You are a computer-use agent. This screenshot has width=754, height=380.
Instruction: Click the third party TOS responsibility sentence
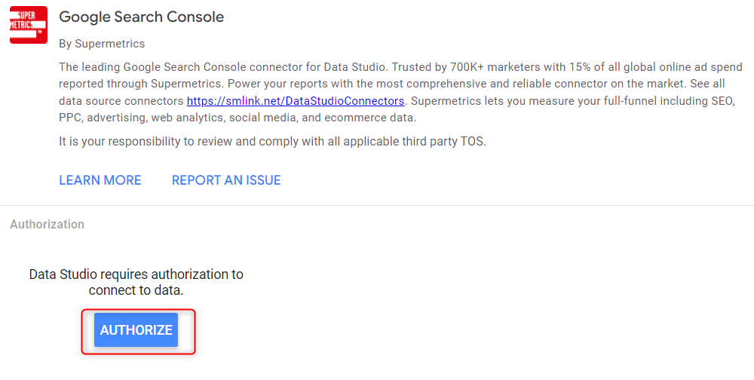273,142
